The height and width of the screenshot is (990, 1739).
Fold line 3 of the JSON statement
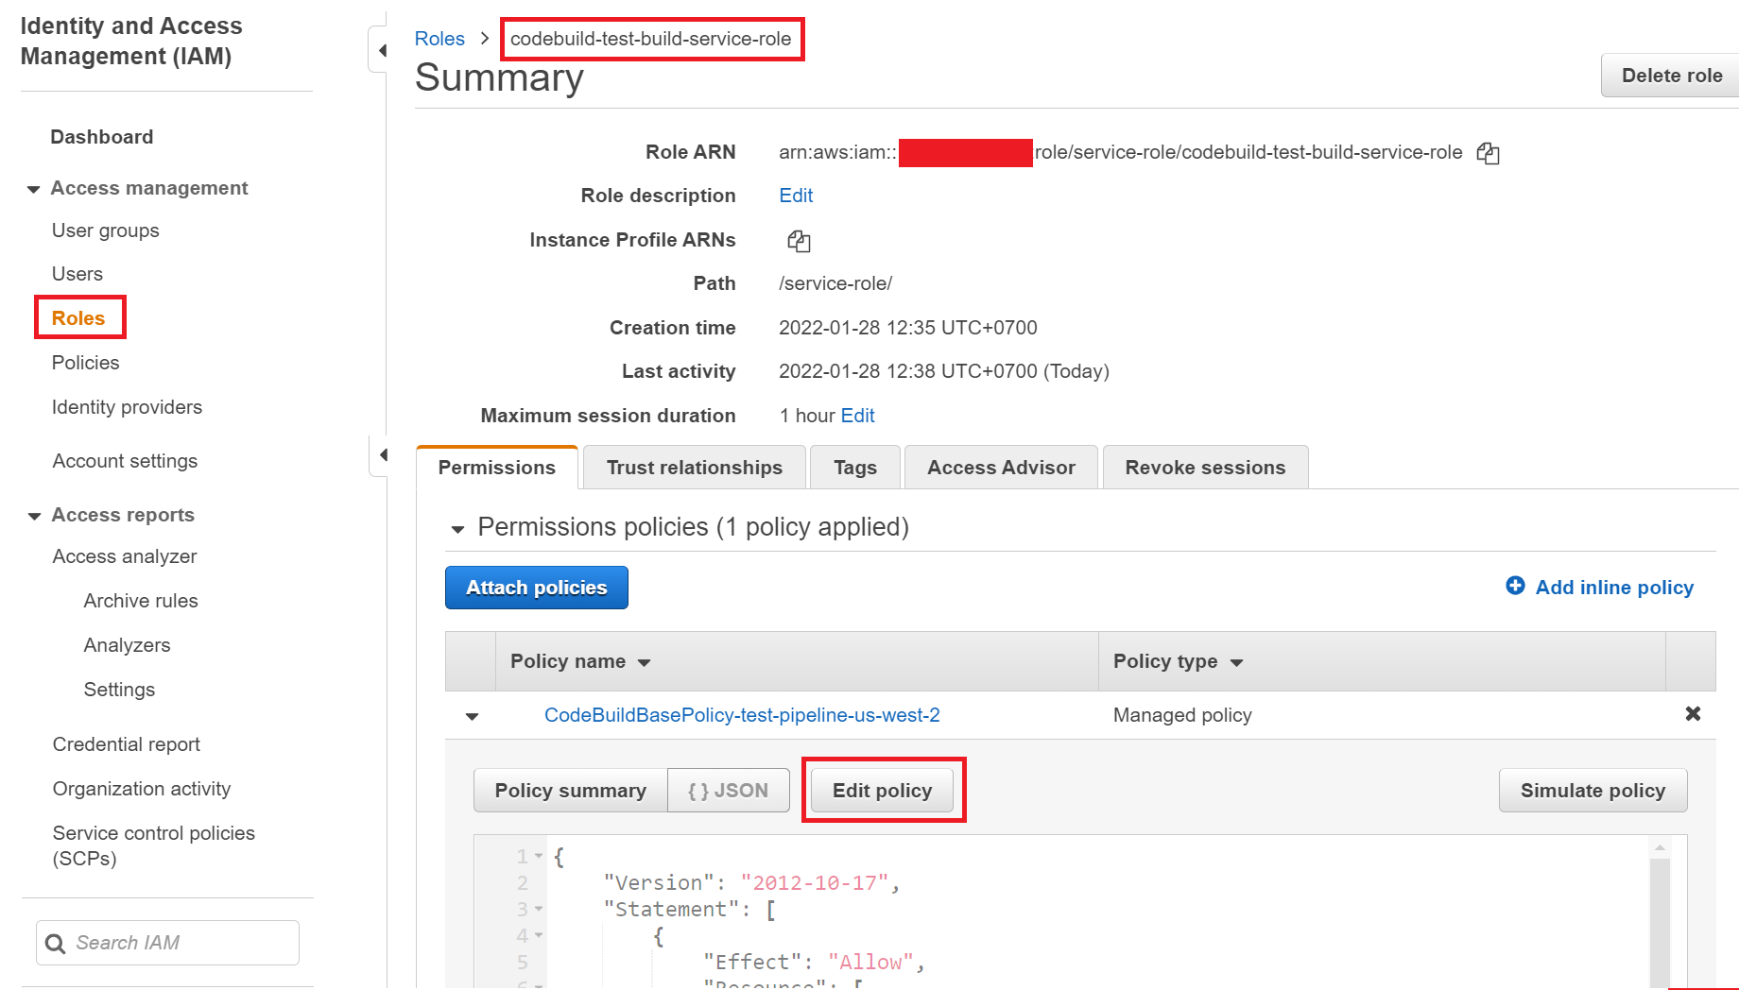coord(539,909)
